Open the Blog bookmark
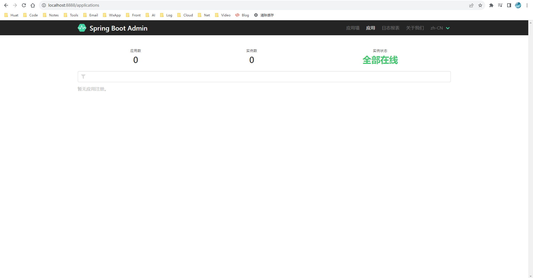Screen dimensions: 533x278 [242, 15]
